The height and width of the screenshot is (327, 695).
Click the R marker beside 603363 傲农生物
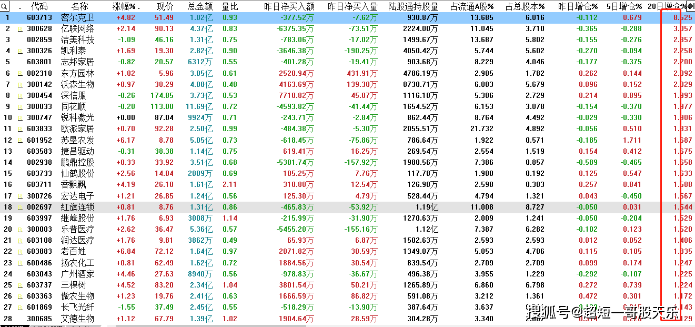click(19, 296)
